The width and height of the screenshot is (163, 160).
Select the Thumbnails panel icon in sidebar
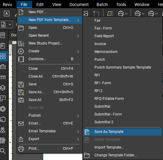pos(3,56)
